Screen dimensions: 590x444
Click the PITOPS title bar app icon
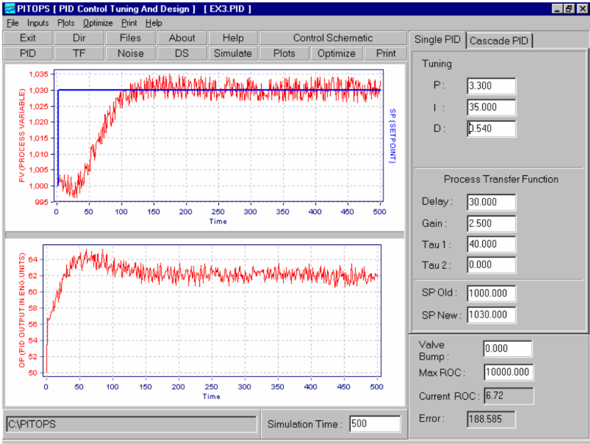[x=10, y=9]
